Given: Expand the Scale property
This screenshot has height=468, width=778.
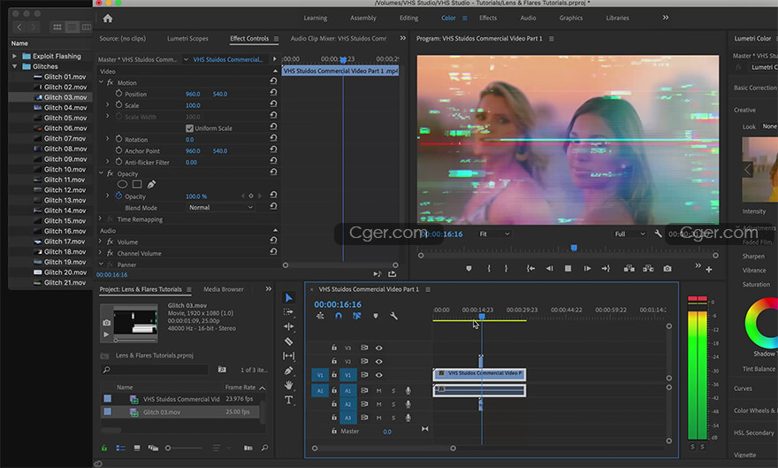Looking at the screenshot, I should click(108, 104).
